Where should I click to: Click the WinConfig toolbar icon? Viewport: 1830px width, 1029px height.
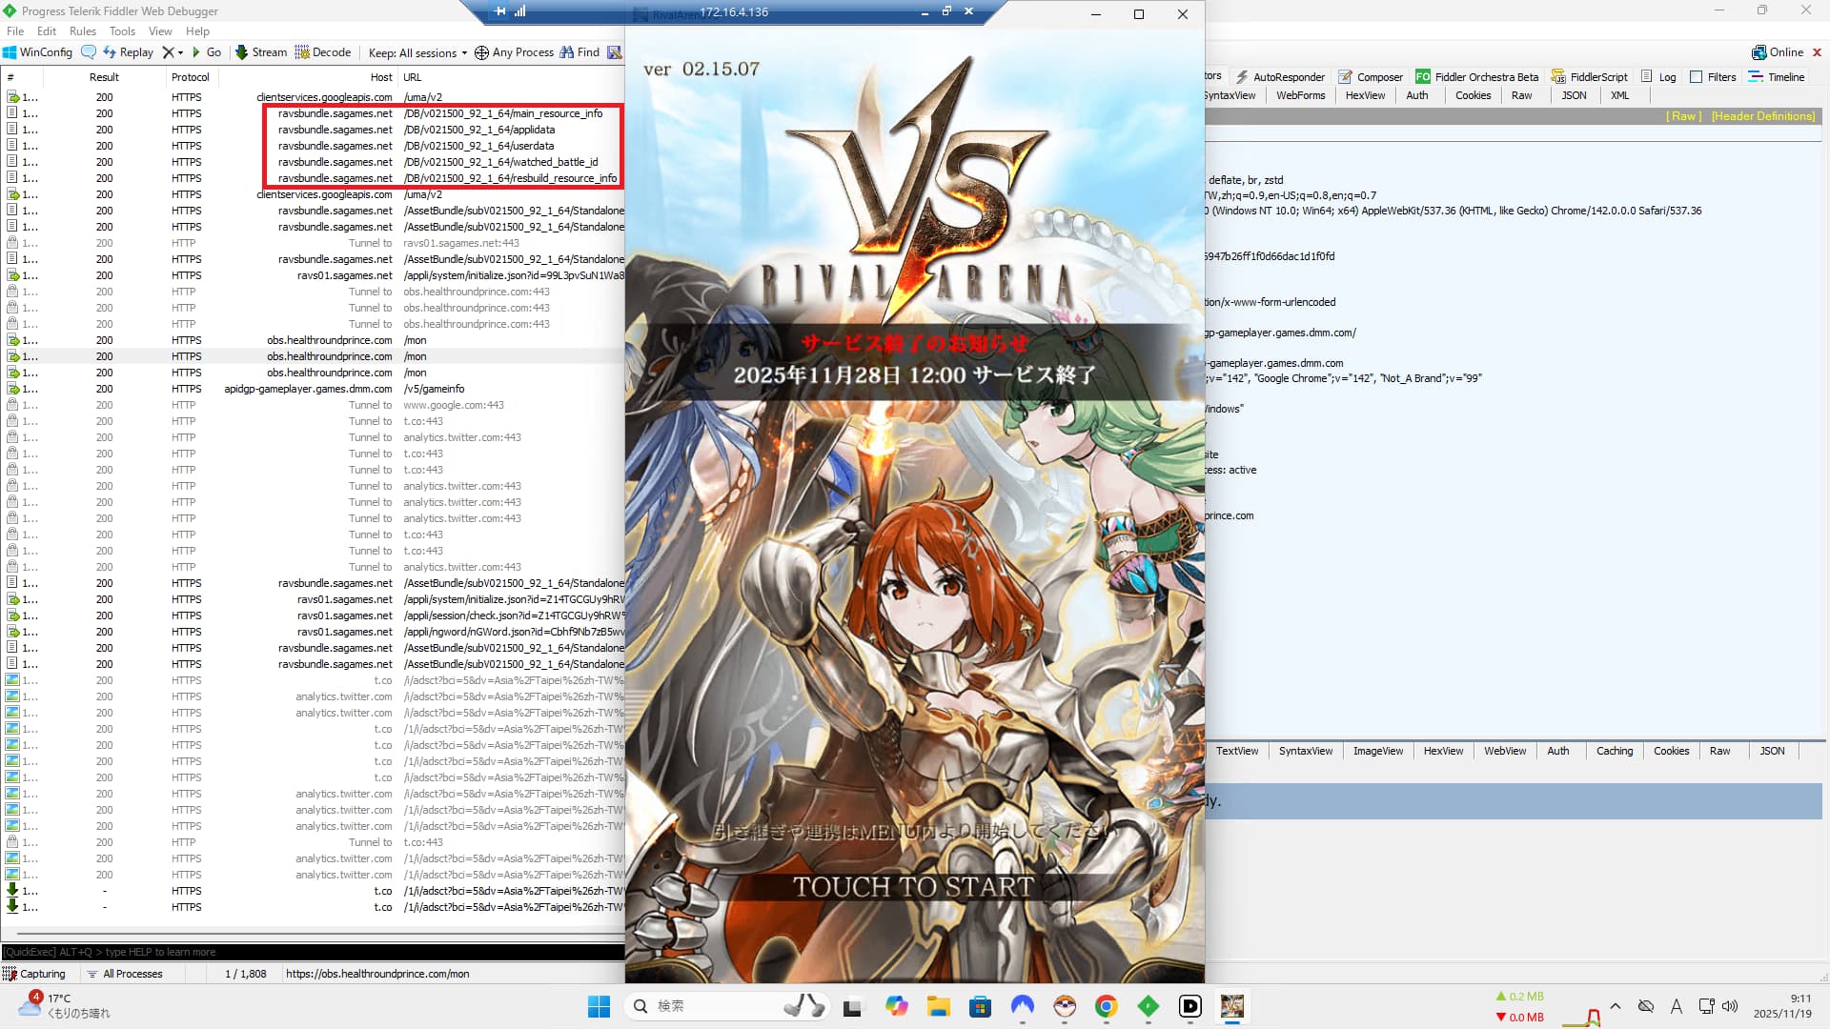10,52
